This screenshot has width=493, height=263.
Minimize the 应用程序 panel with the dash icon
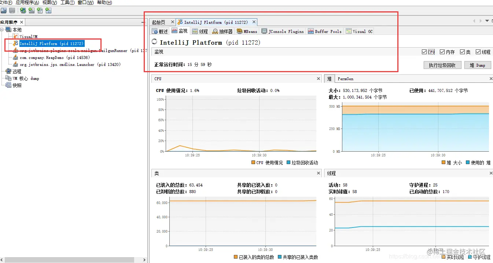pos(143,22)
